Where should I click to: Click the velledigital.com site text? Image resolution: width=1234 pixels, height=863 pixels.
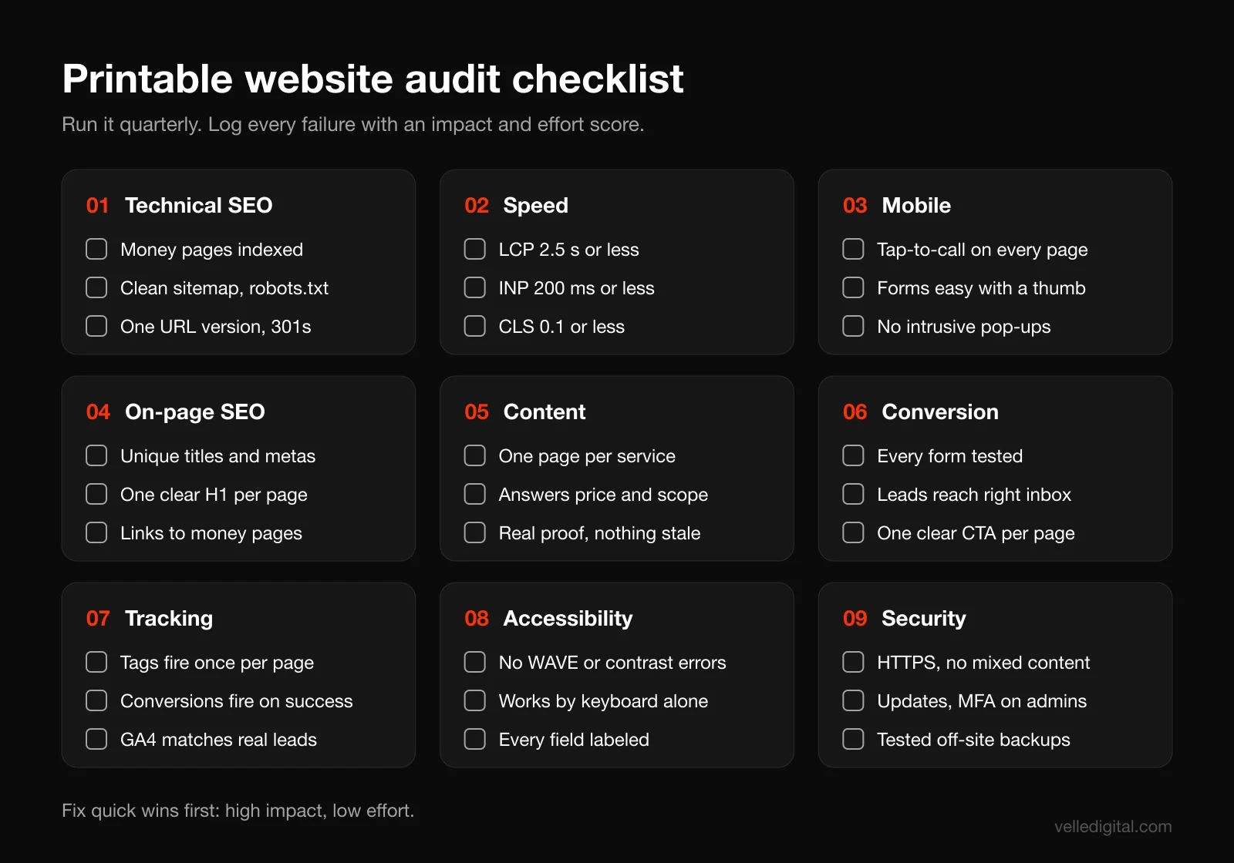pyautogui.click(x=1113, y=827)
